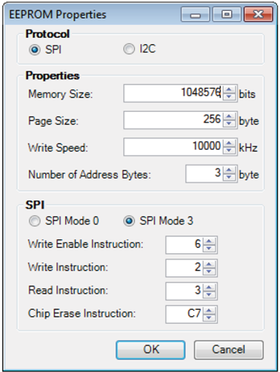Choose SPI Mode 0 option
The width and height of the screenshot is (280, 372).
(x=35, y=221)
